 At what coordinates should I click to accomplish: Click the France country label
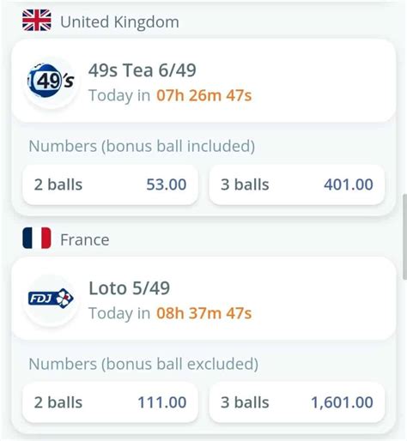[85, 239]
